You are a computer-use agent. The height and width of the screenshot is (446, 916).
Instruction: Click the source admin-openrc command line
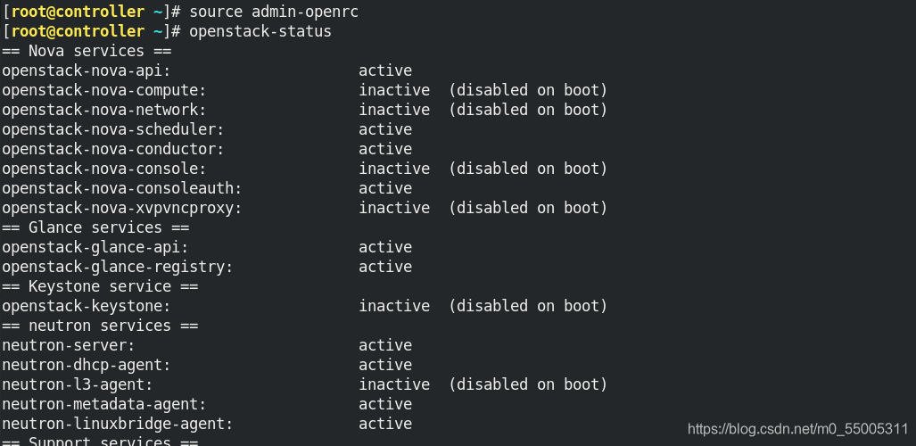[180, 12]
